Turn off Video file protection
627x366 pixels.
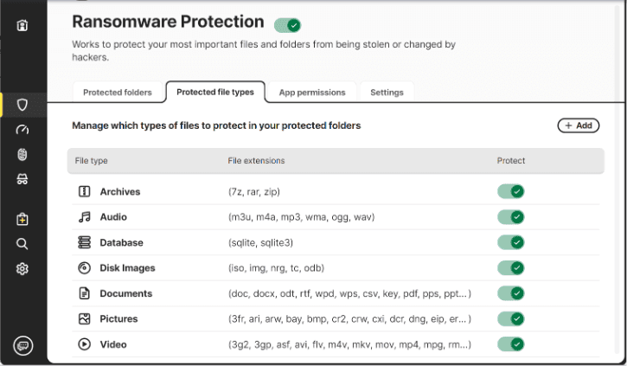click(510, 344)
